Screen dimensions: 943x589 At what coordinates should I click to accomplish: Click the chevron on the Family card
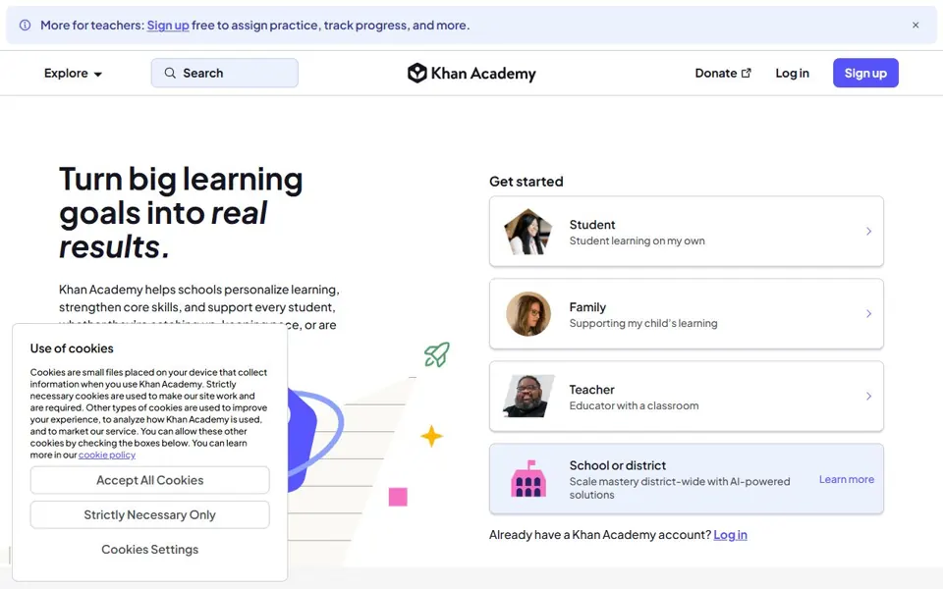point(868,314)
